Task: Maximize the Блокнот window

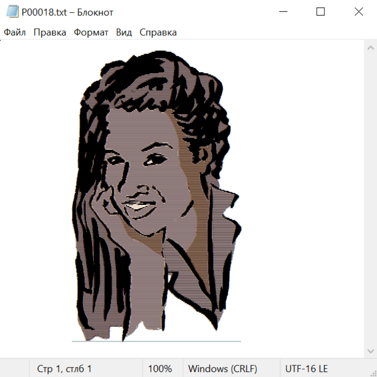Action: point(320,12)
